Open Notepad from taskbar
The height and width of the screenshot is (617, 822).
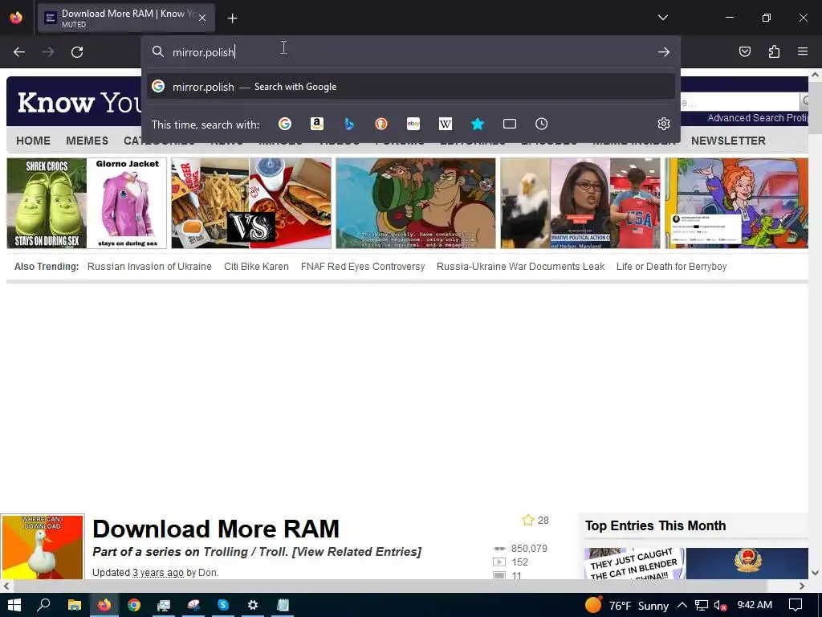(x=283, y=605)
